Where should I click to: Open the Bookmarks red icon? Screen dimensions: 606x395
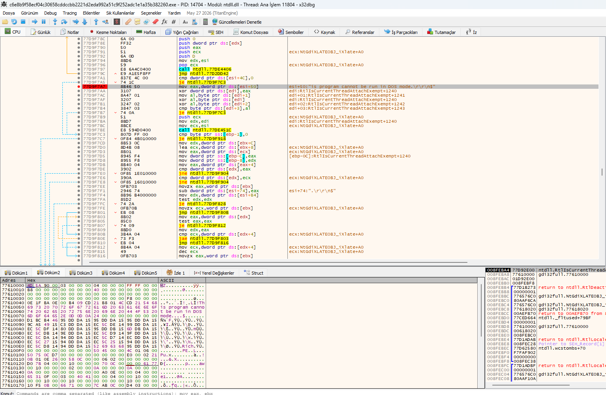click(156, 22)
